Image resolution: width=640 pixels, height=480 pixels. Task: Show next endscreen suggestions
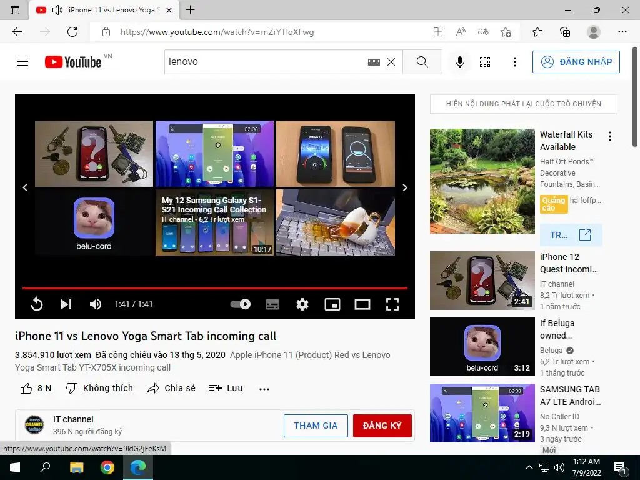405,187
